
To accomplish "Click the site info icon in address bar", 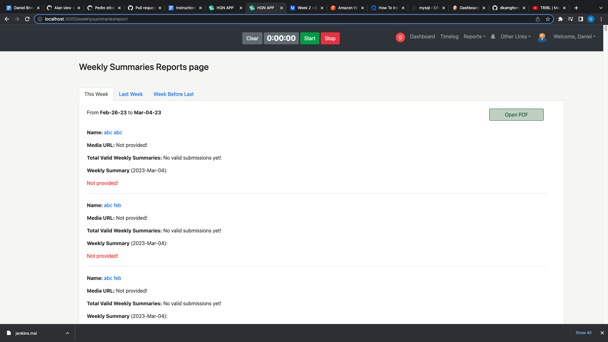I will click(x=40, y=19).
